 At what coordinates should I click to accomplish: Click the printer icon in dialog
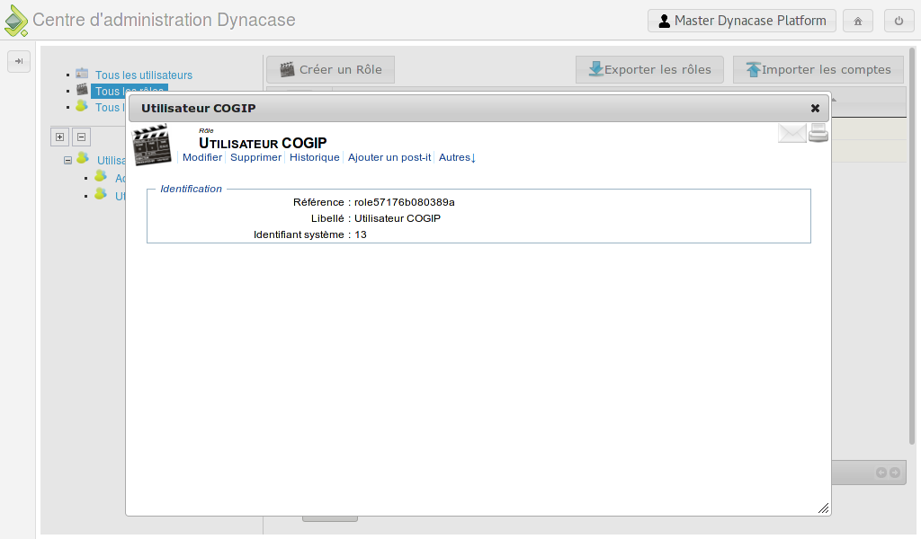pyautogui.click(x=818, y=133)
